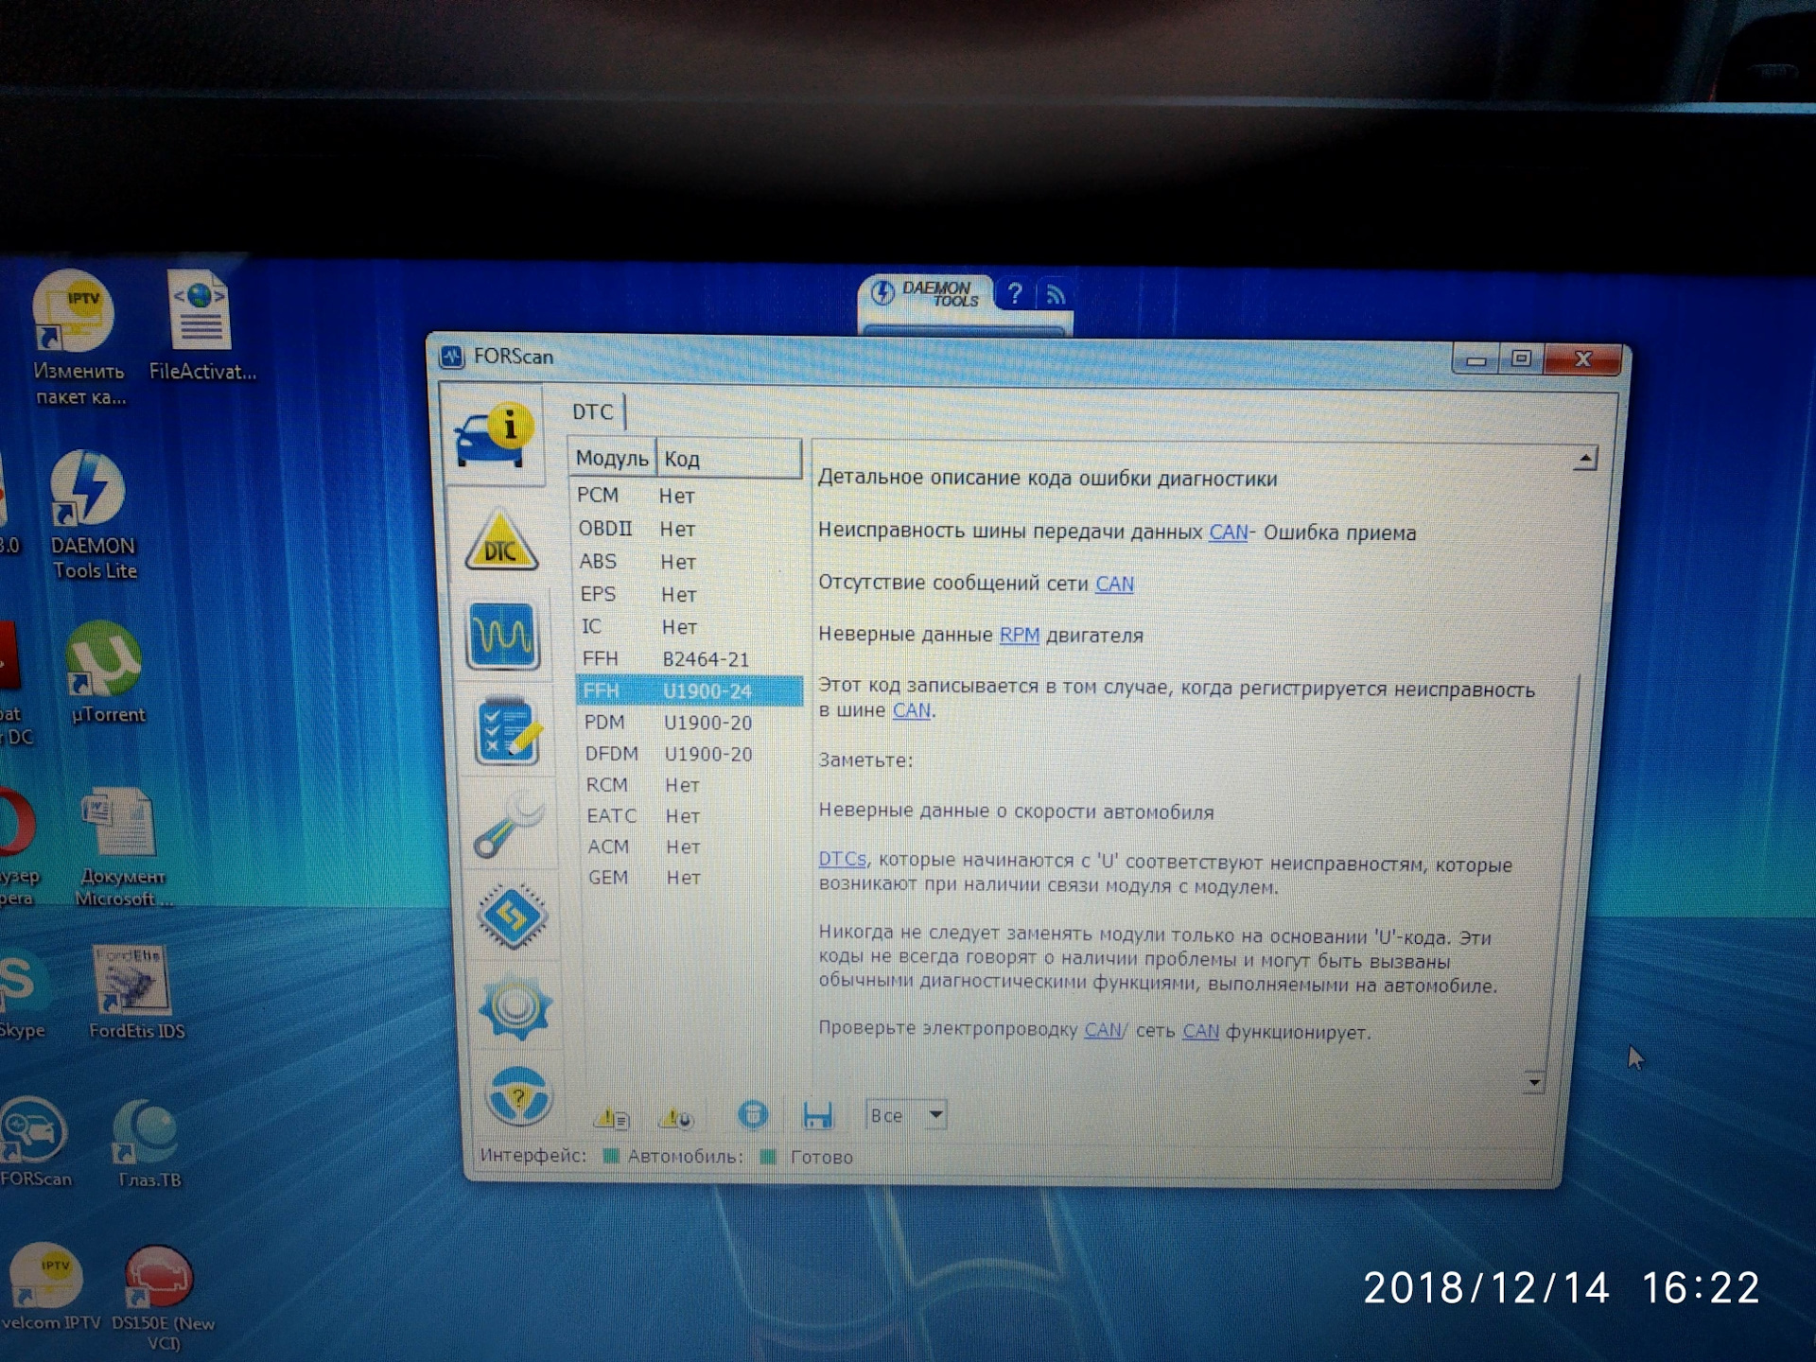
Task: Open the DTC warning triangle section
Action: click(x=501, y=542)
